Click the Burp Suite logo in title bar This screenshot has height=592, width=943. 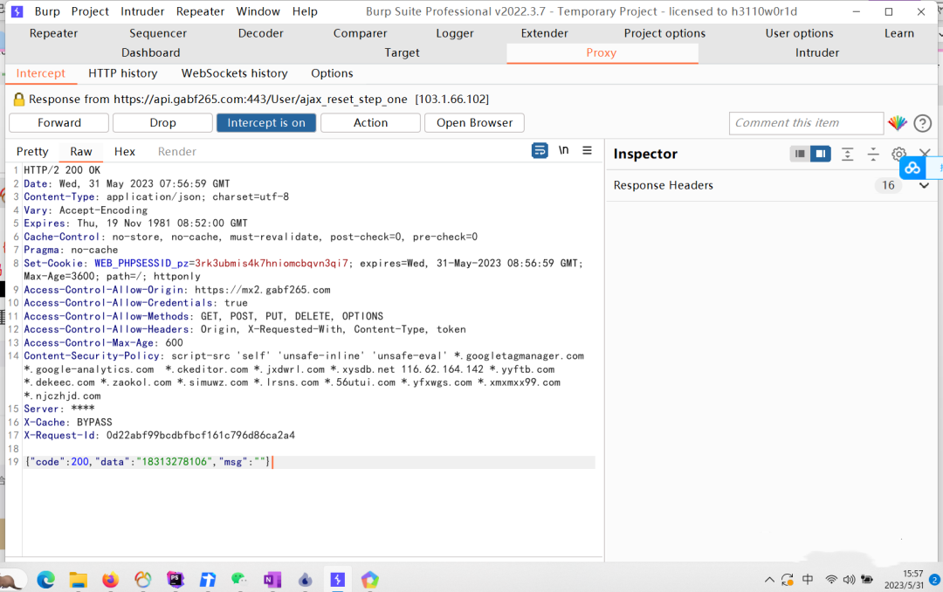click(x=17, y=11)
